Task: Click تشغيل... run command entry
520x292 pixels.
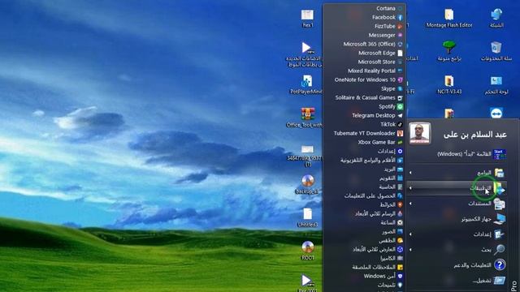Action: tap(457, 281)
